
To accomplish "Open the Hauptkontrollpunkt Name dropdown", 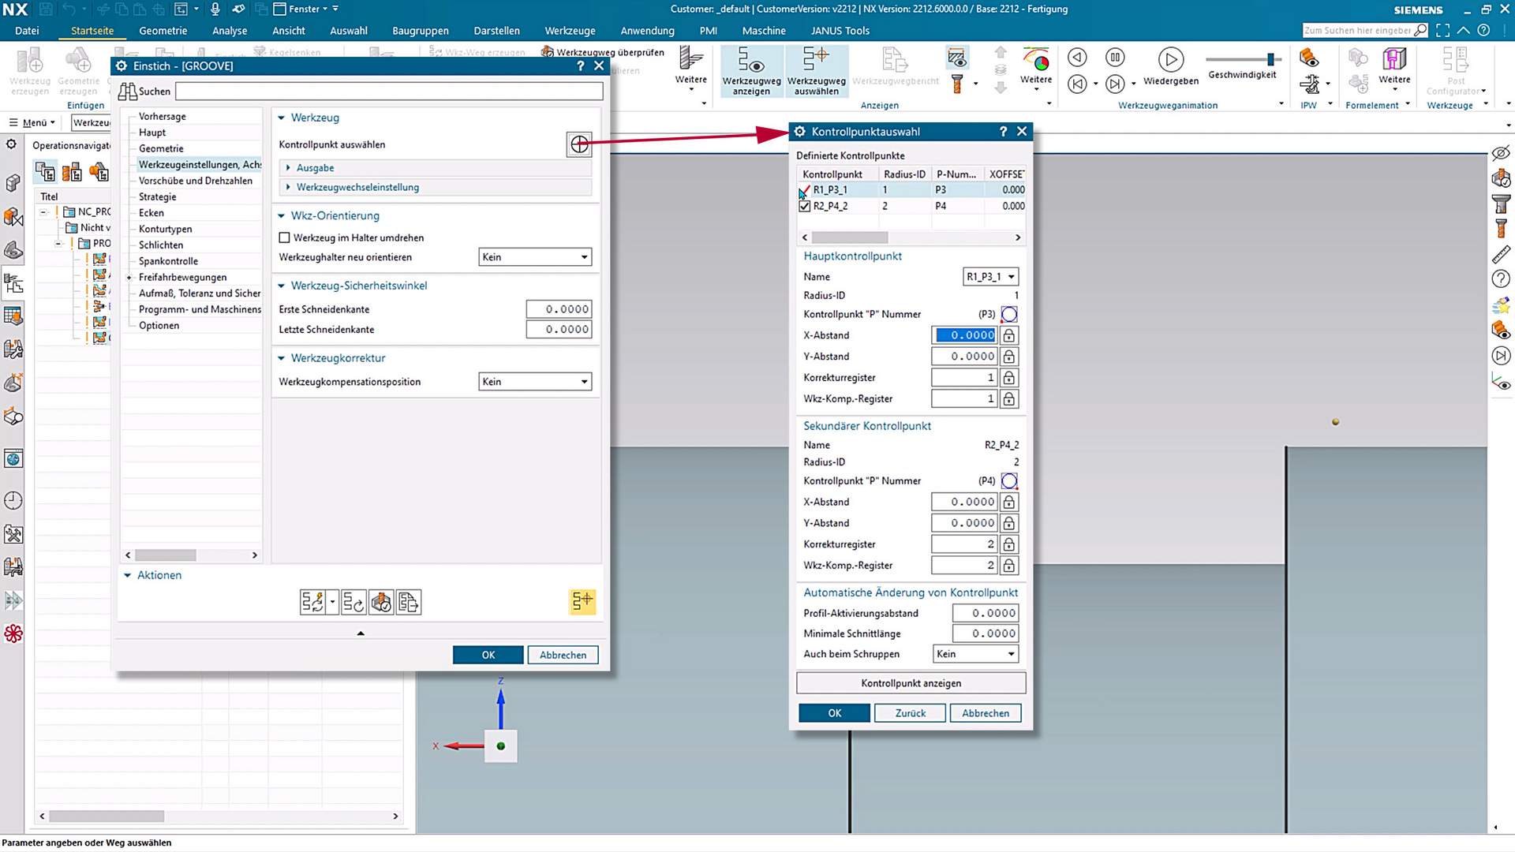I will (x=990, y=277).
